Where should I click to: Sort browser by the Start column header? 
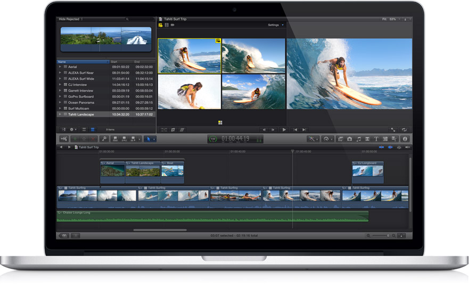pos(121,62)
